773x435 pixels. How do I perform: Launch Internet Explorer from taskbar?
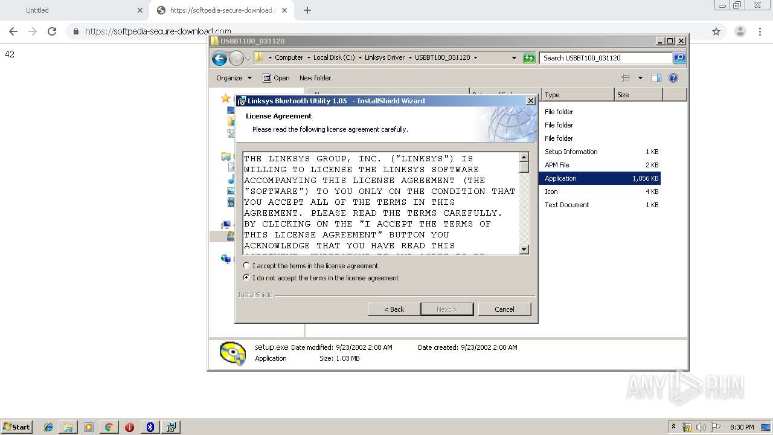pyautogui.click(x=48, y=427)
